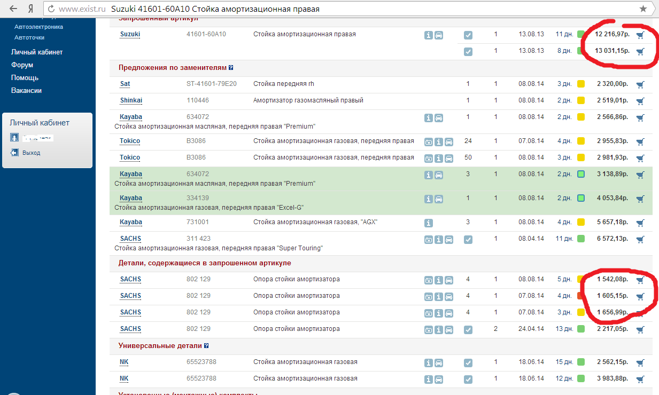Open Kayaba link in the 731001 row
This screenshot has width=659, height=395.
pyautogui.click(x=131, y=222)
